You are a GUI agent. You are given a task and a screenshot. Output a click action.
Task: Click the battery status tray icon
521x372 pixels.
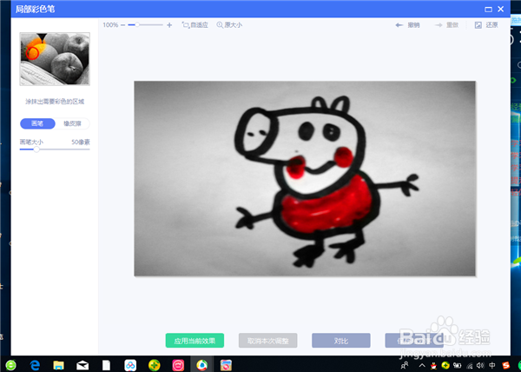[x=458, y=365]
